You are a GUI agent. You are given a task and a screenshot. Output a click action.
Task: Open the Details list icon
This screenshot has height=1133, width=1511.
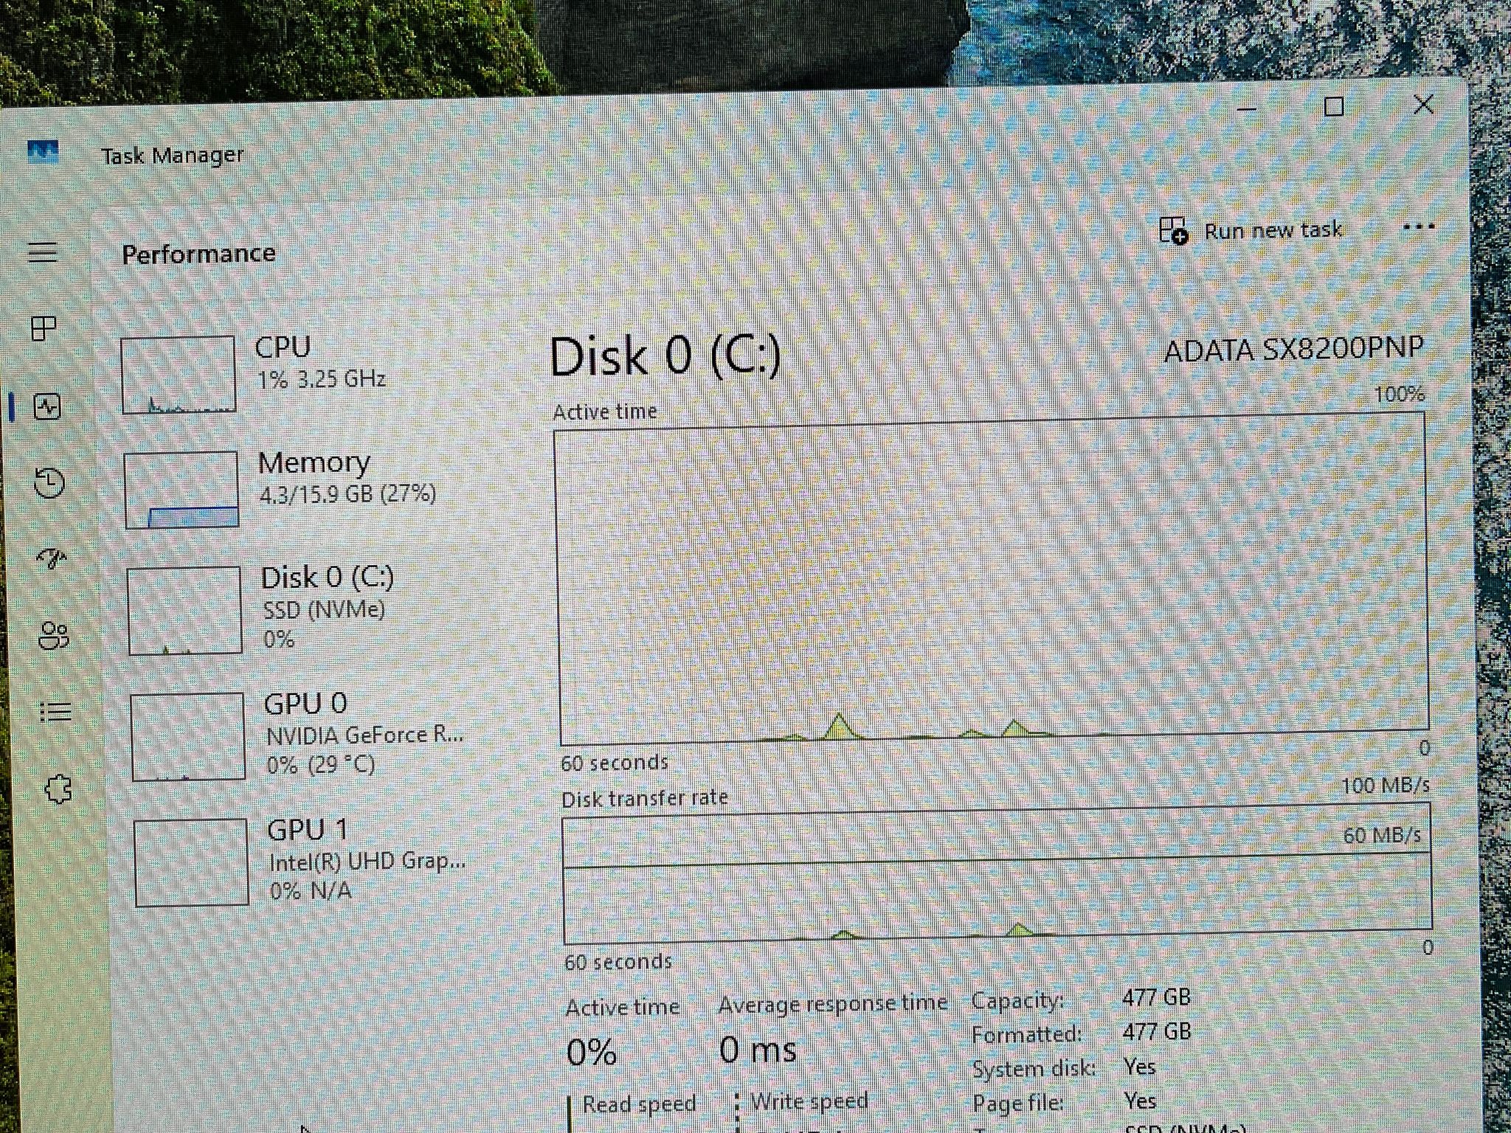(56, 712)
